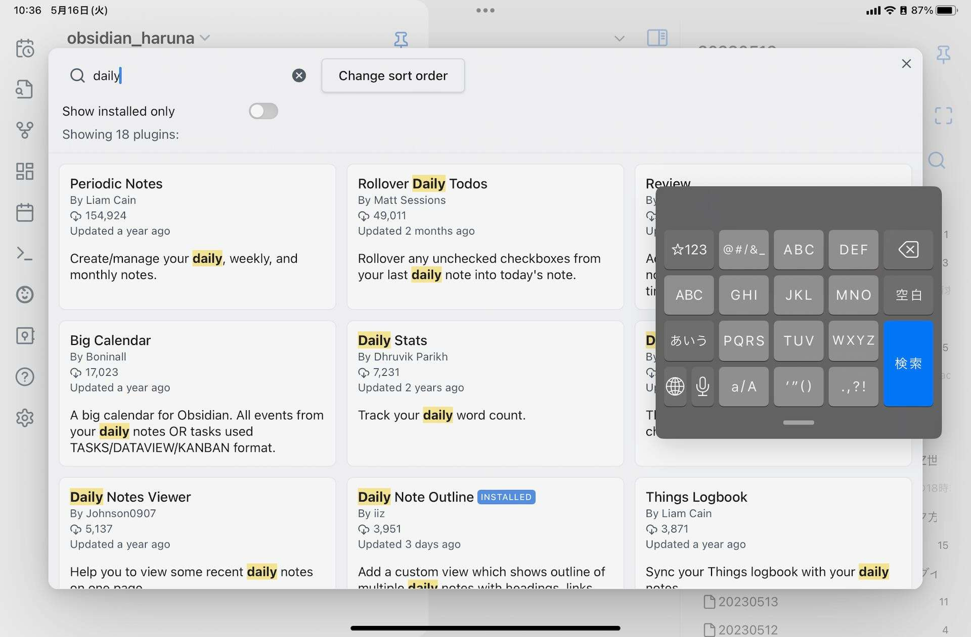Enter fullscreen with the expand icon

(x=944, y=116)
